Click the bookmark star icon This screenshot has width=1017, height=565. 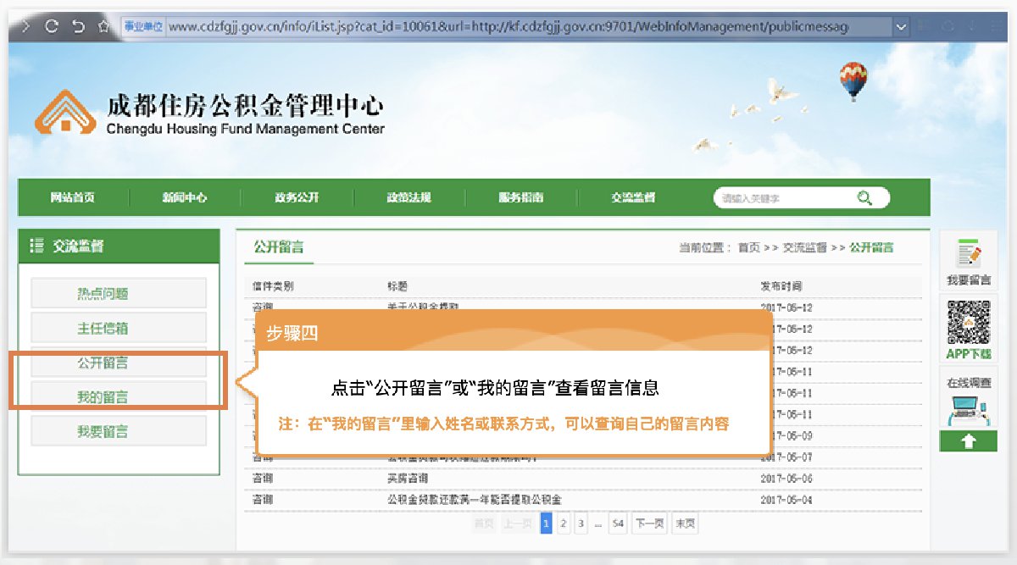tap(103, 27)
